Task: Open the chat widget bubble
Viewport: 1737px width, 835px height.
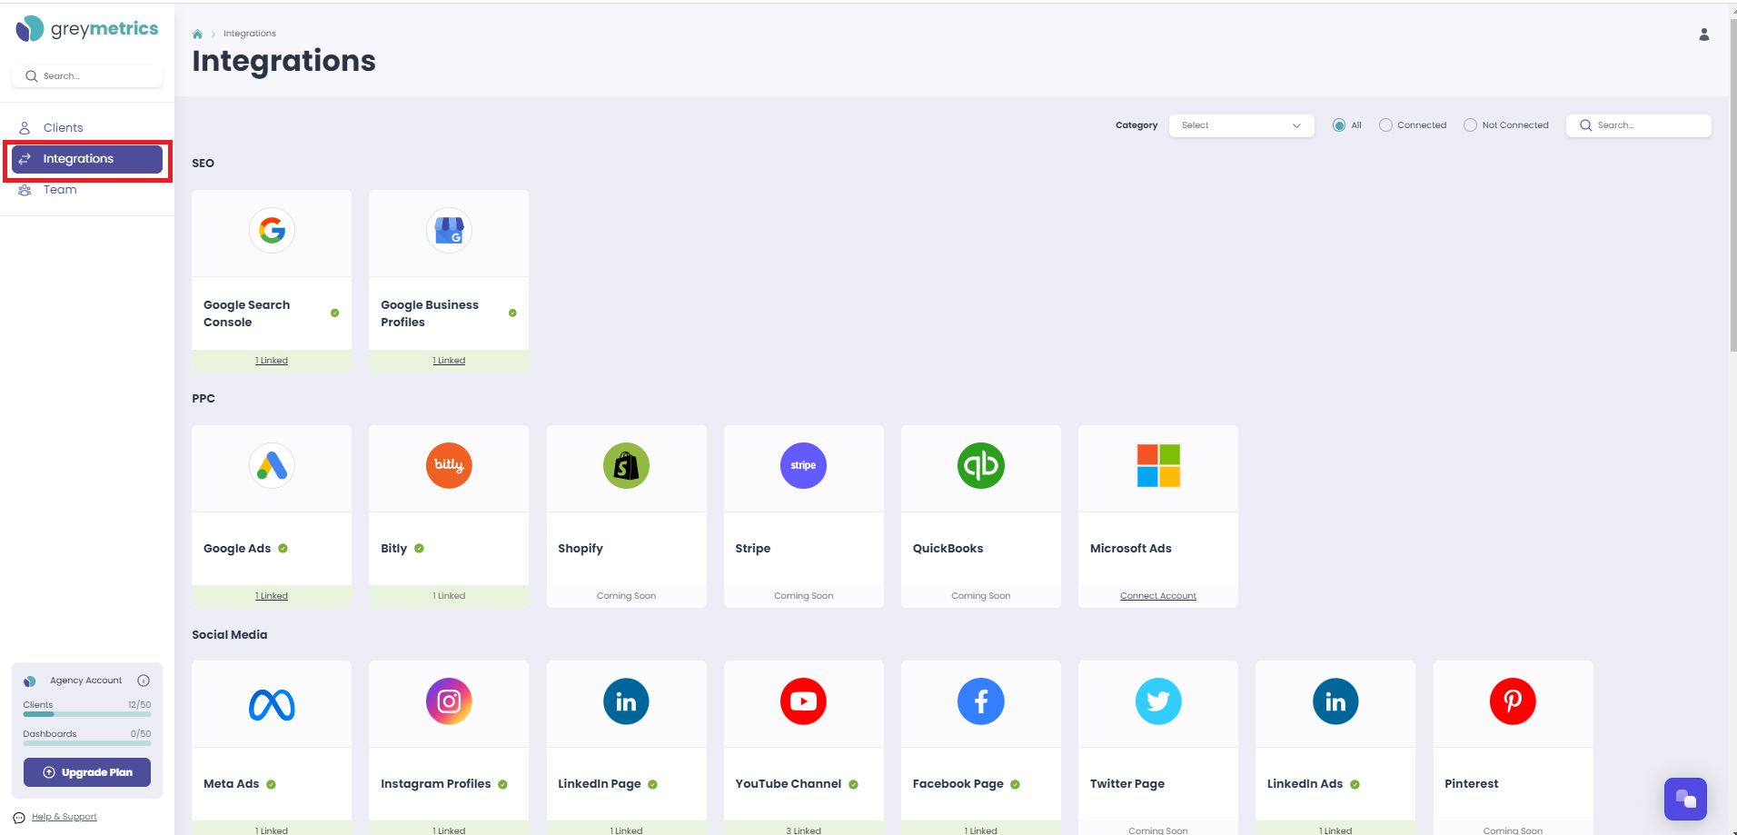Action: click(1685, 799)
